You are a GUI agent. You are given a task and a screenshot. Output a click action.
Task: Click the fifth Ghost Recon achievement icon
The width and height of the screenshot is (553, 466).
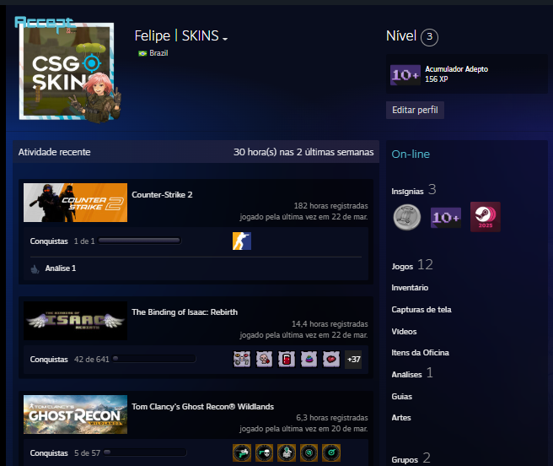331,453
